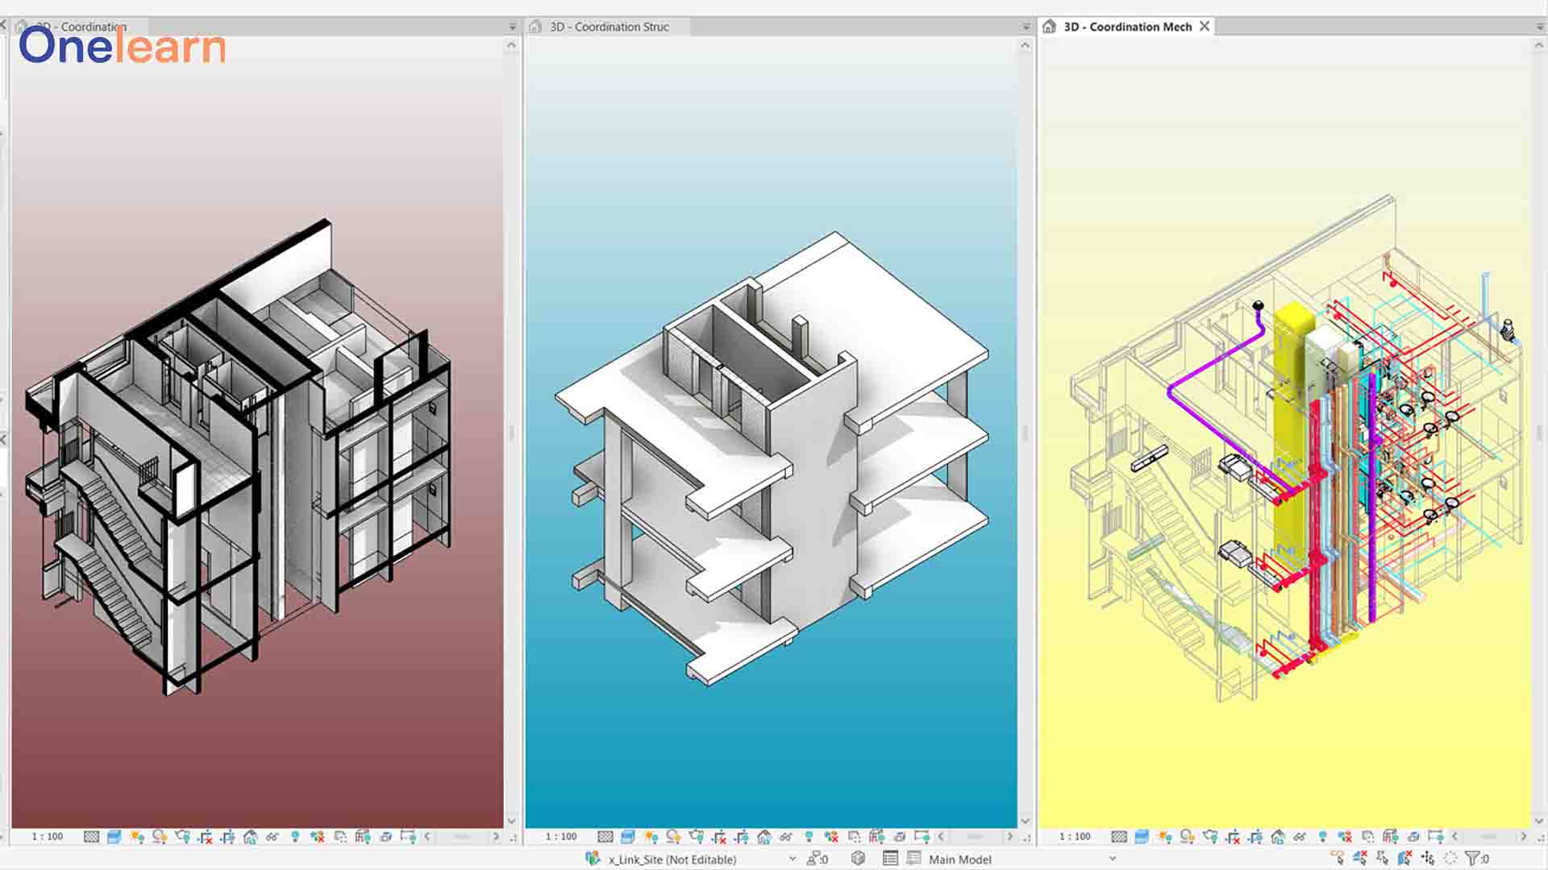The image size is (1548, 870).
Task: Toggle Show Crop Region in Mech view
Action: [x=1255, y=837]
